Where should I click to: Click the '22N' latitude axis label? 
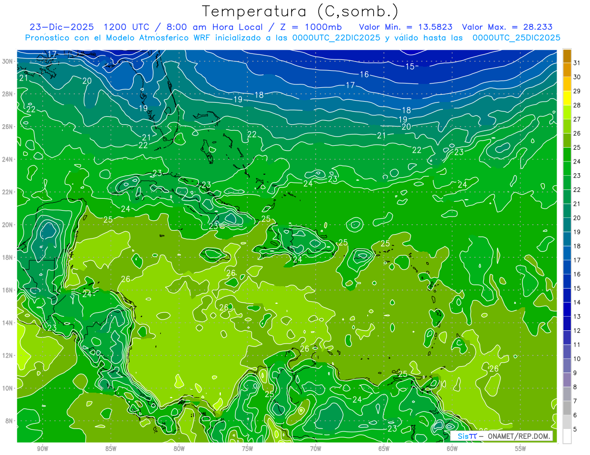click(x=8, y=192)
